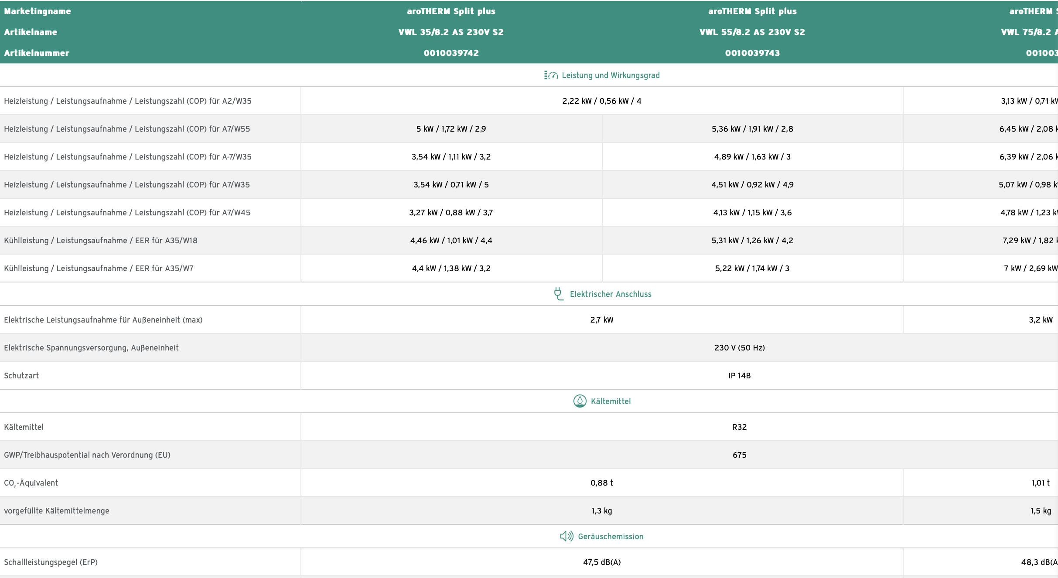The image size is (1058, 578).
Task: Click the Kältemittel row label
Action: (24, 427)
